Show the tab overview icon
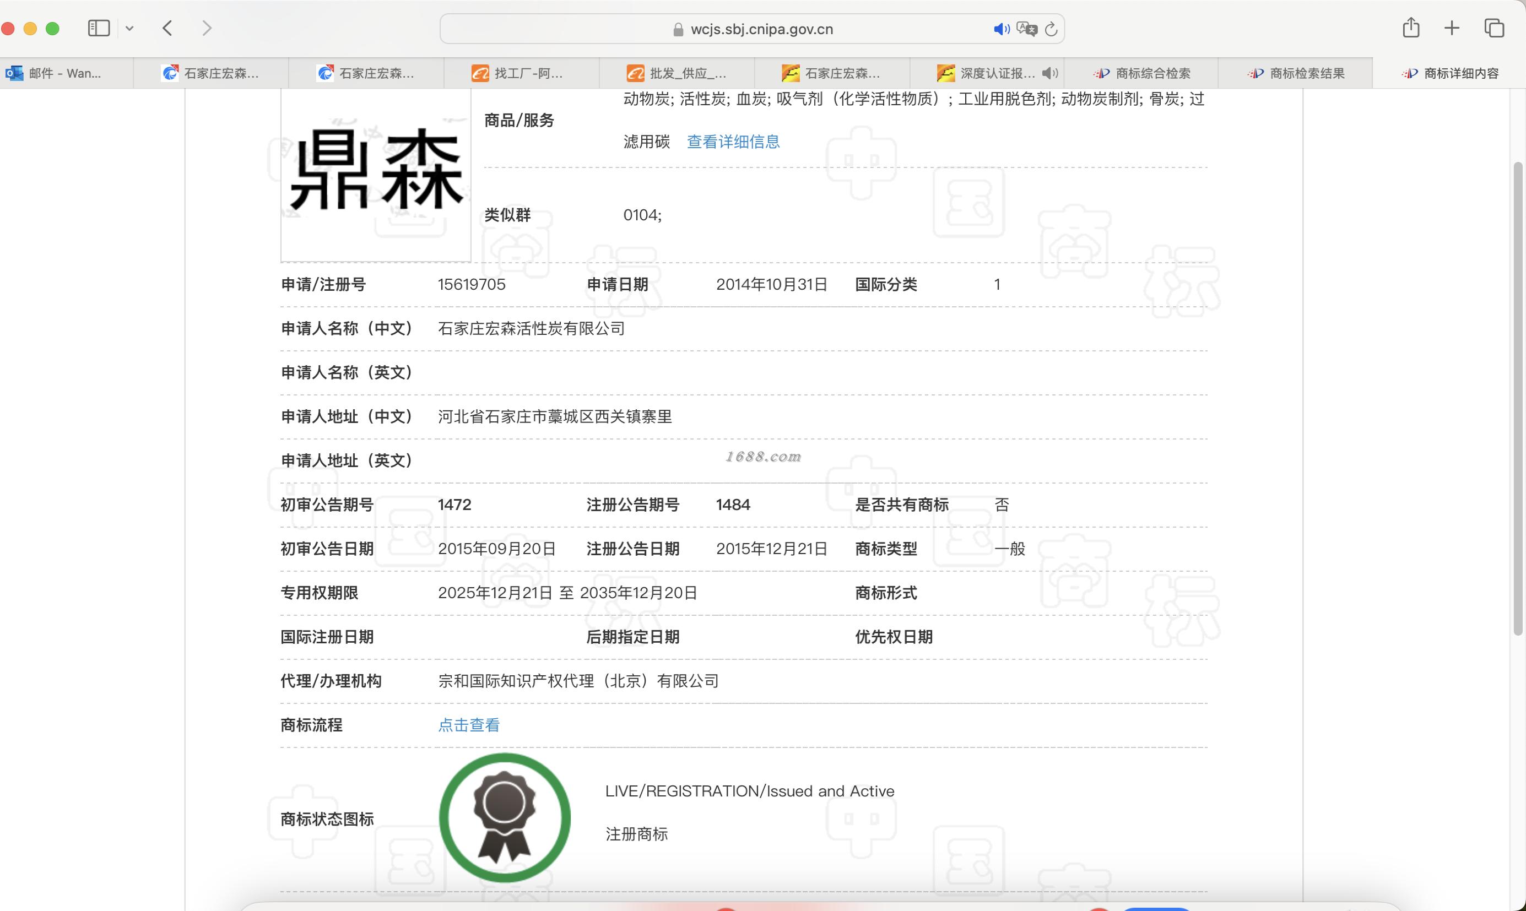Screen dimensions: 1526x911 point(1493,28)
